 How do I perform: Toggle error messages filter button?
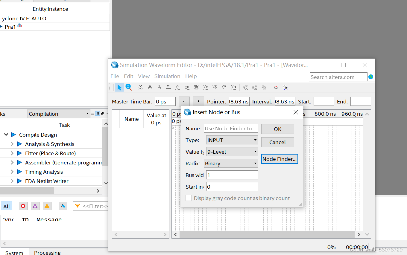(x=23, y=206)
